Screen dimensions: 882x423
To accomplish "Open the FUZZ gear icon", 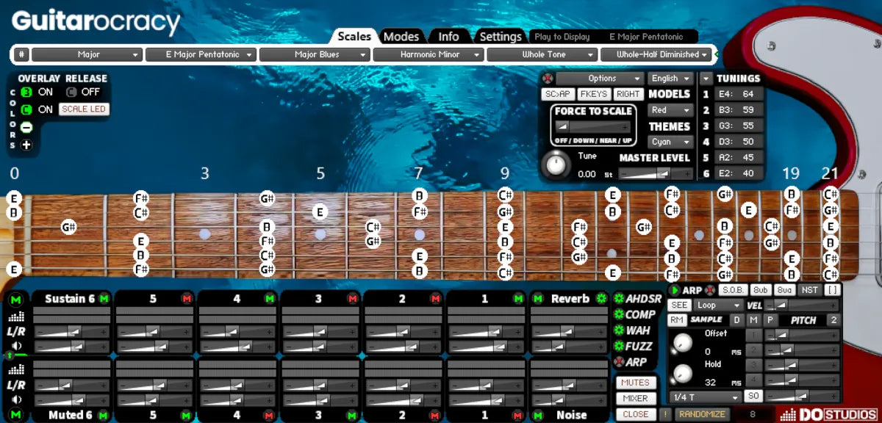I will [x=618, y=346].
